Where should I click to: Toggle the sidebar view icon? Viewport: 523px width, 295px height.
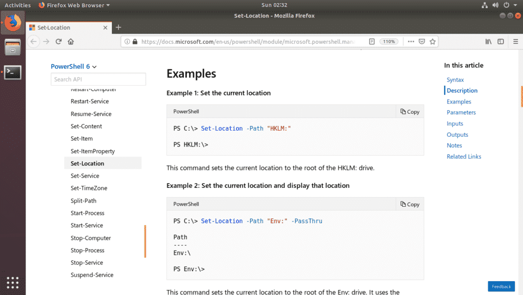click(x=501, y=41)
